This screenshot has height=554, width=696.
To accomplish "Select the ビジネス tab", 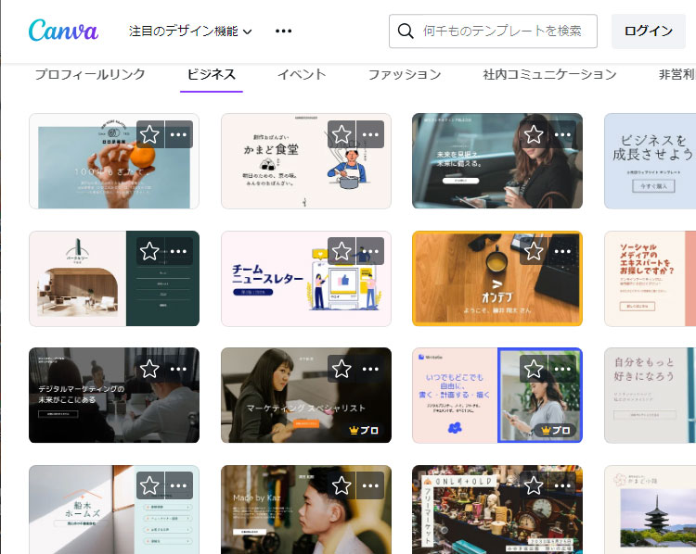I will pos(212,74).
